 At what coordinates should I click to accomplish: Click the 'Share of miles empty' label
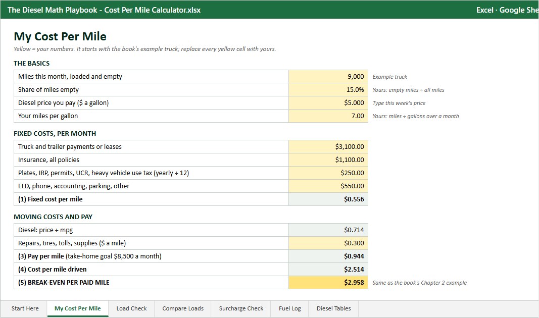[48, 90]
